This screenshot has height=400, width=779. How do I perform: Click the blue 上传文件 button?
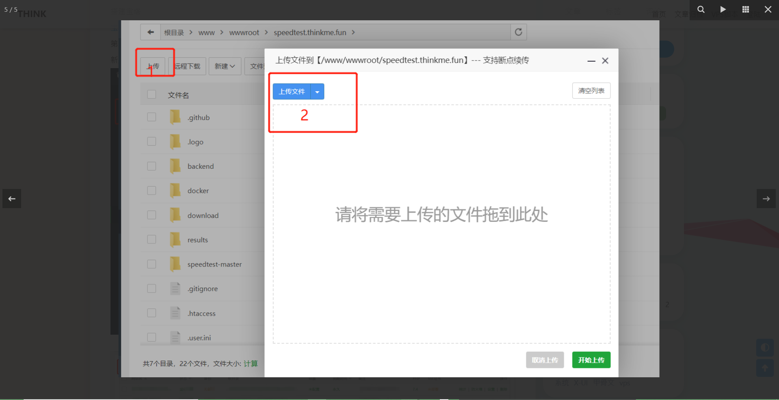[292, 92]
